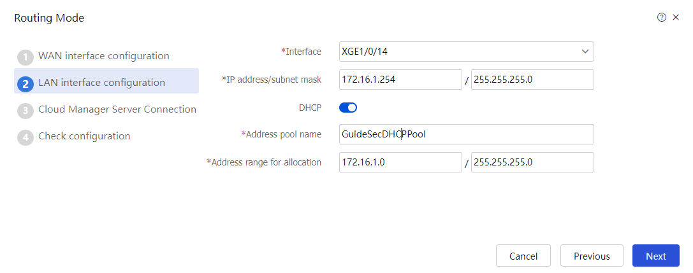Click the step 4 number circle
This screenshot has height=273, width=693.
pos(26,137)
